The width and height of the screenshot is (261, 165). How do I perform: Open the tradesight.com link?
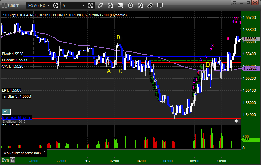[16, 118]
